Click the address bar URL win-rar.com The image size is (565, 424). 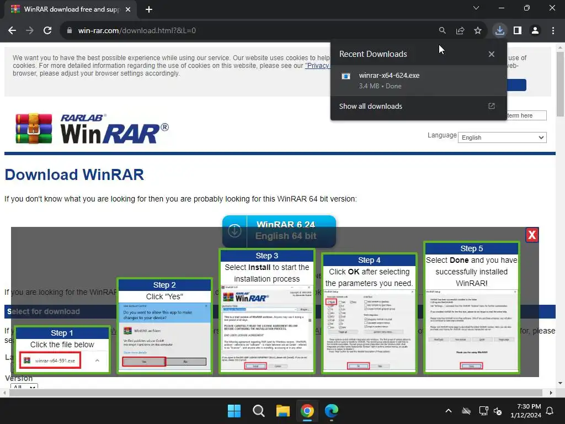pyautogui.click(x=137, y=31)
